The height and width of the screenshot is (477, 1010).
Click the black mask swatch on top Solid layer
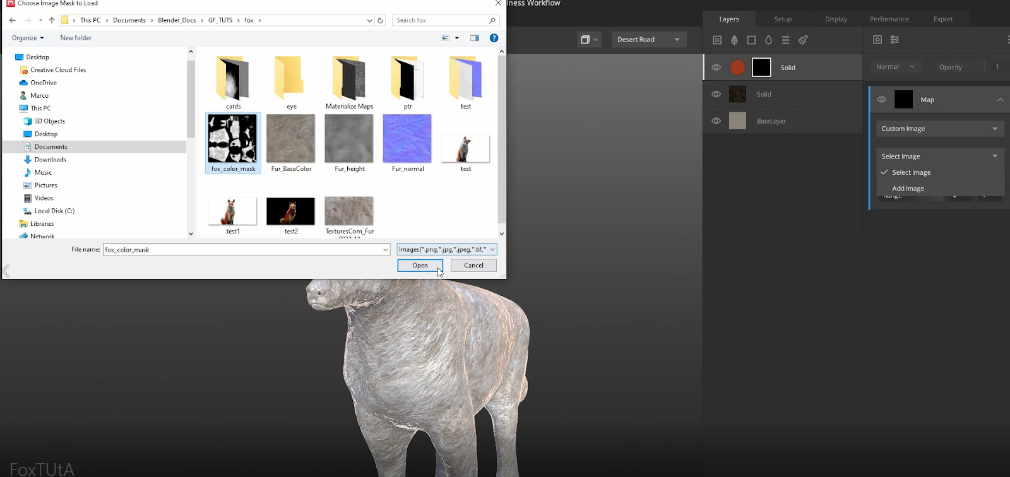(x=761, y=68)
